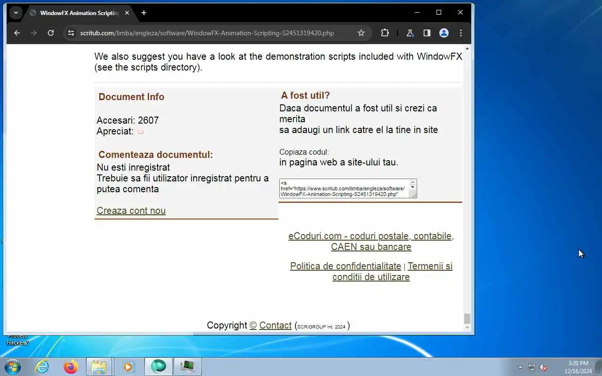
Task: Open Chrome's three-dot menu
Action: [461, 33]
